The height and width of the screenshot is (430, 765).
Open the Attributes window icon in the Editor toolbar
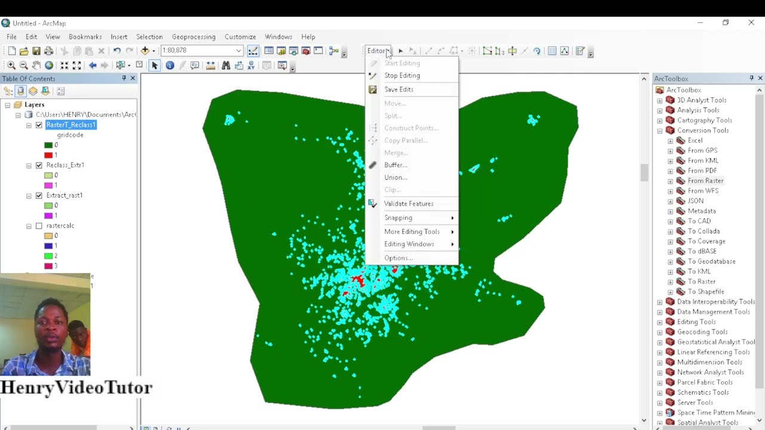point(552,51)
